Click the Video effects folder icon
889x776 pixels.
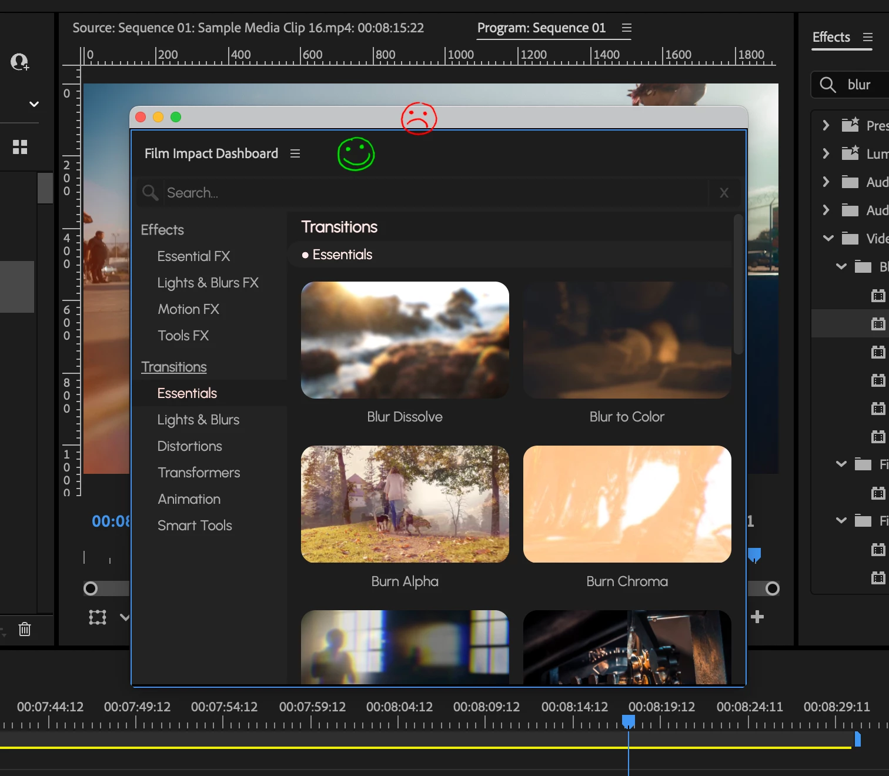[850, 238]
